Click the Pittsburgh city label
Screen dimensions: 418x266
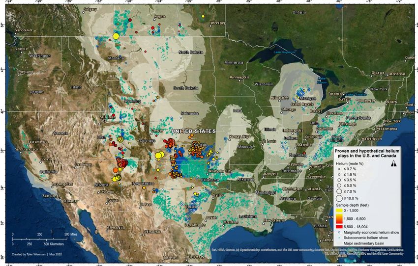[348, 124]
